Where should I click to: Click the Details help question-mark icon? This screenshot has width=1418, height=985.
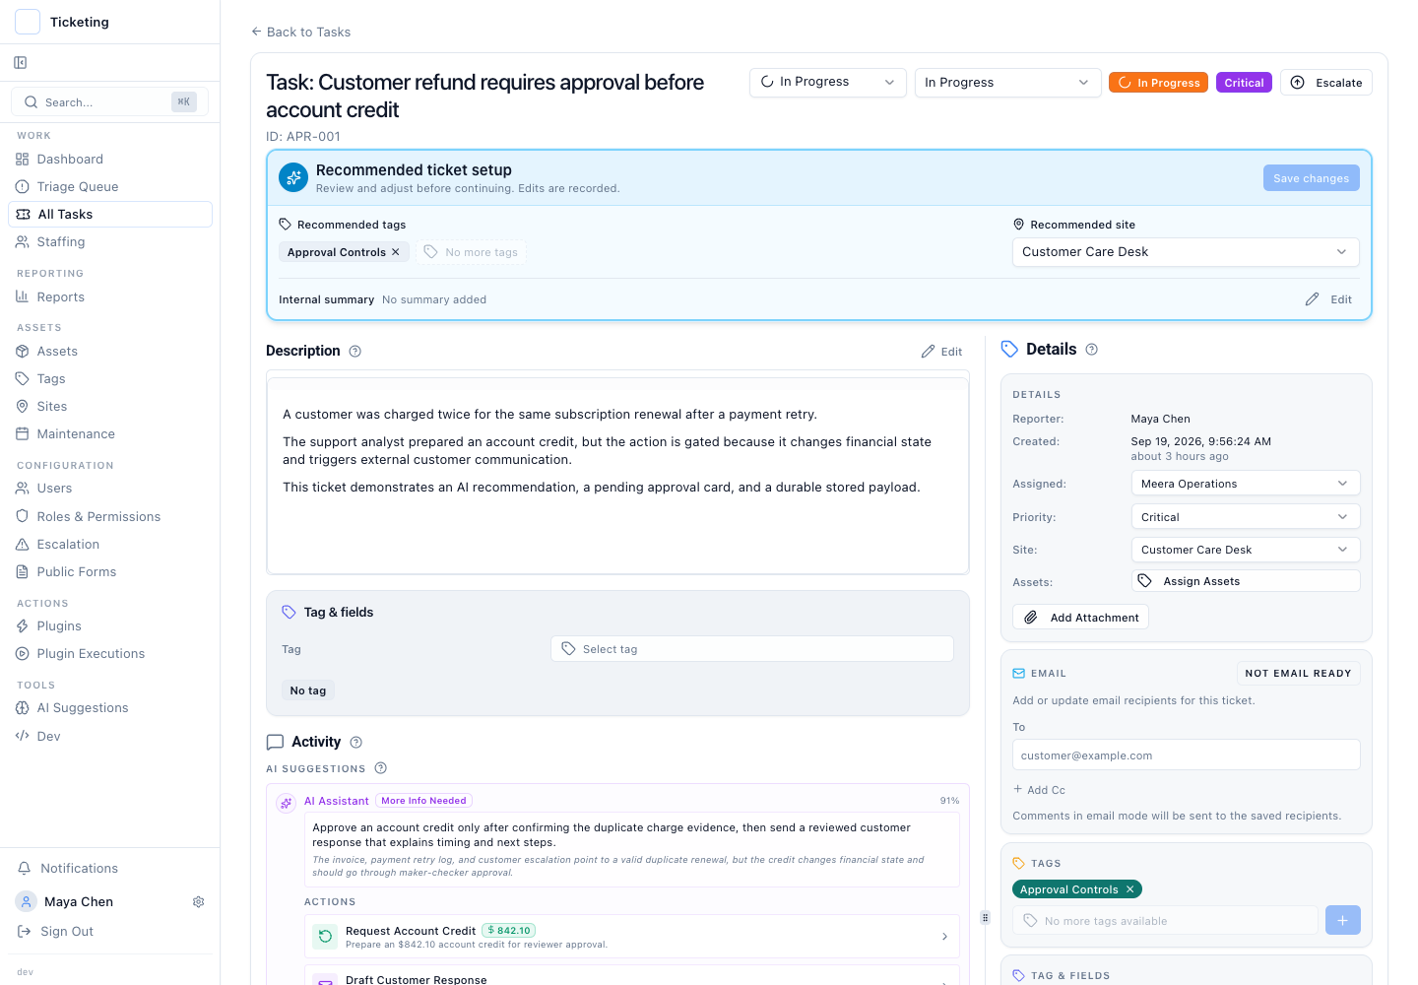coord(1092,350)
